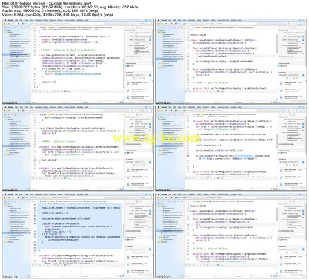
Task: Click pause execution icon in ThumbToDetail debug bar
Action: click(x=193, y=91)
